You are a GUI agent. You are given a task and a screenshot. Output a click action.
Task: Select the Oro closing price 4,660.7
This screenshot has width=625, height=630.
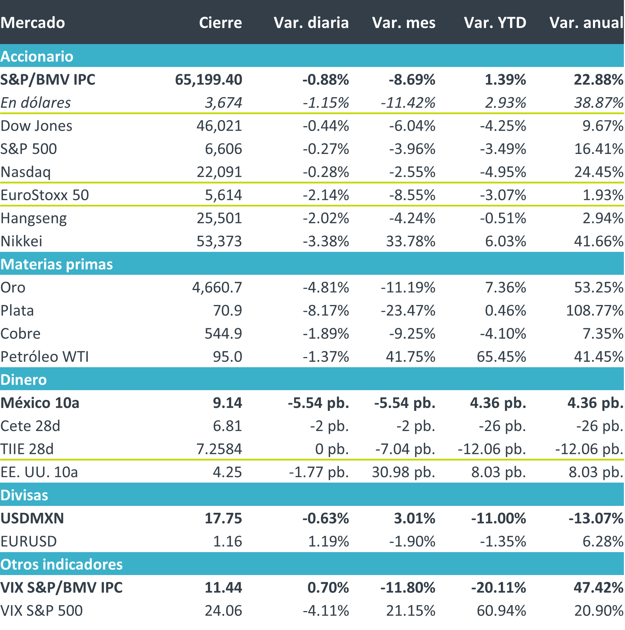pyautogui.click(x=217, y=288)
